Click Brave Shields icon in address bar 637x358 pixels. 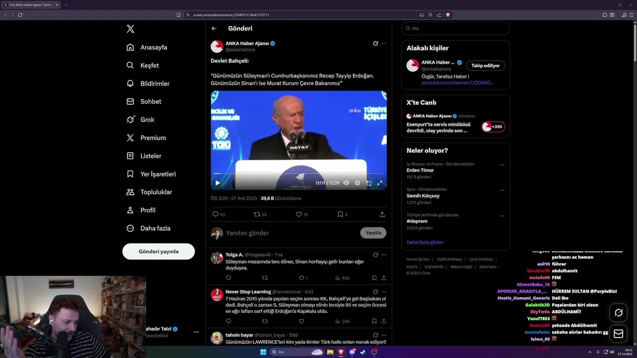447,15
